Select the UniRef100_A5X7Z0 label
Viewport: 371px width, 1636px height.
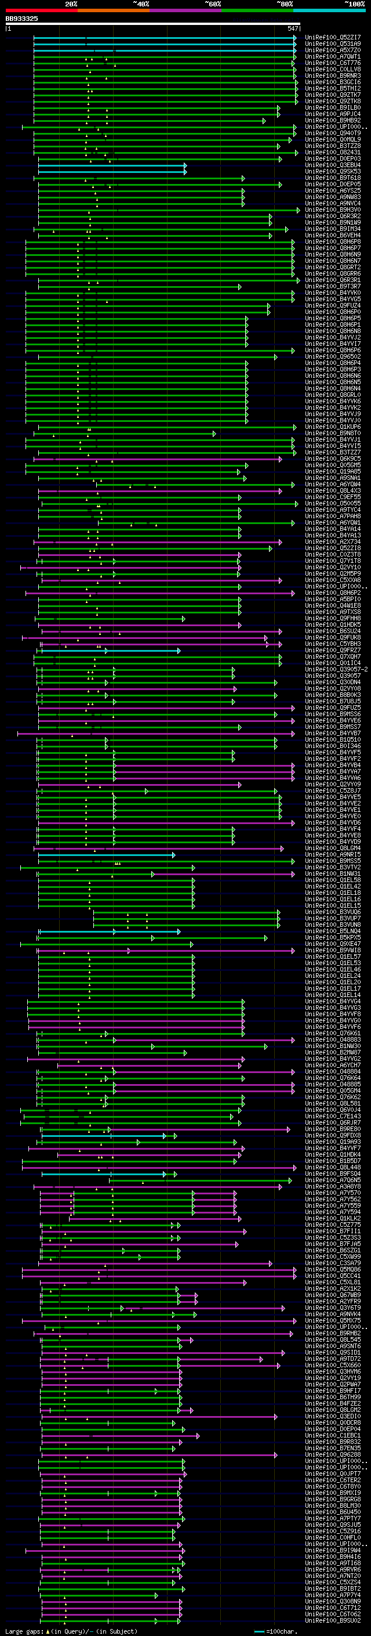332,50
